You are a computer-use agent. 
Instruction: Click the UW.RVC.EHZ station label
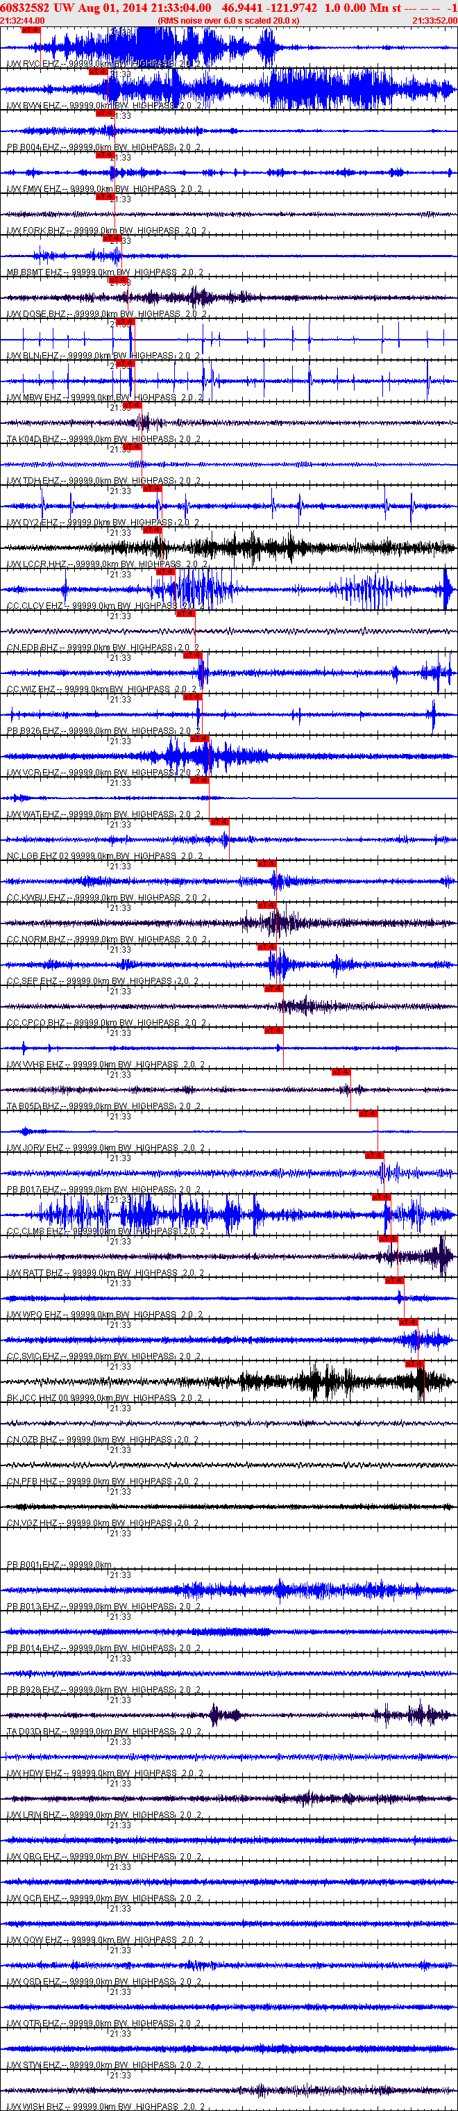pos(104,63)
